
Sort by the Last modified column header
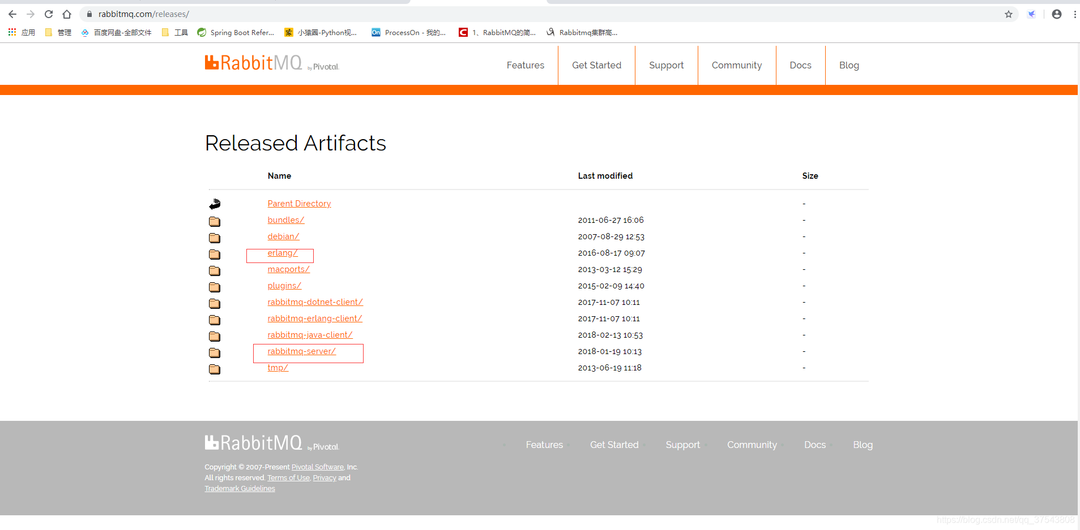605,176
